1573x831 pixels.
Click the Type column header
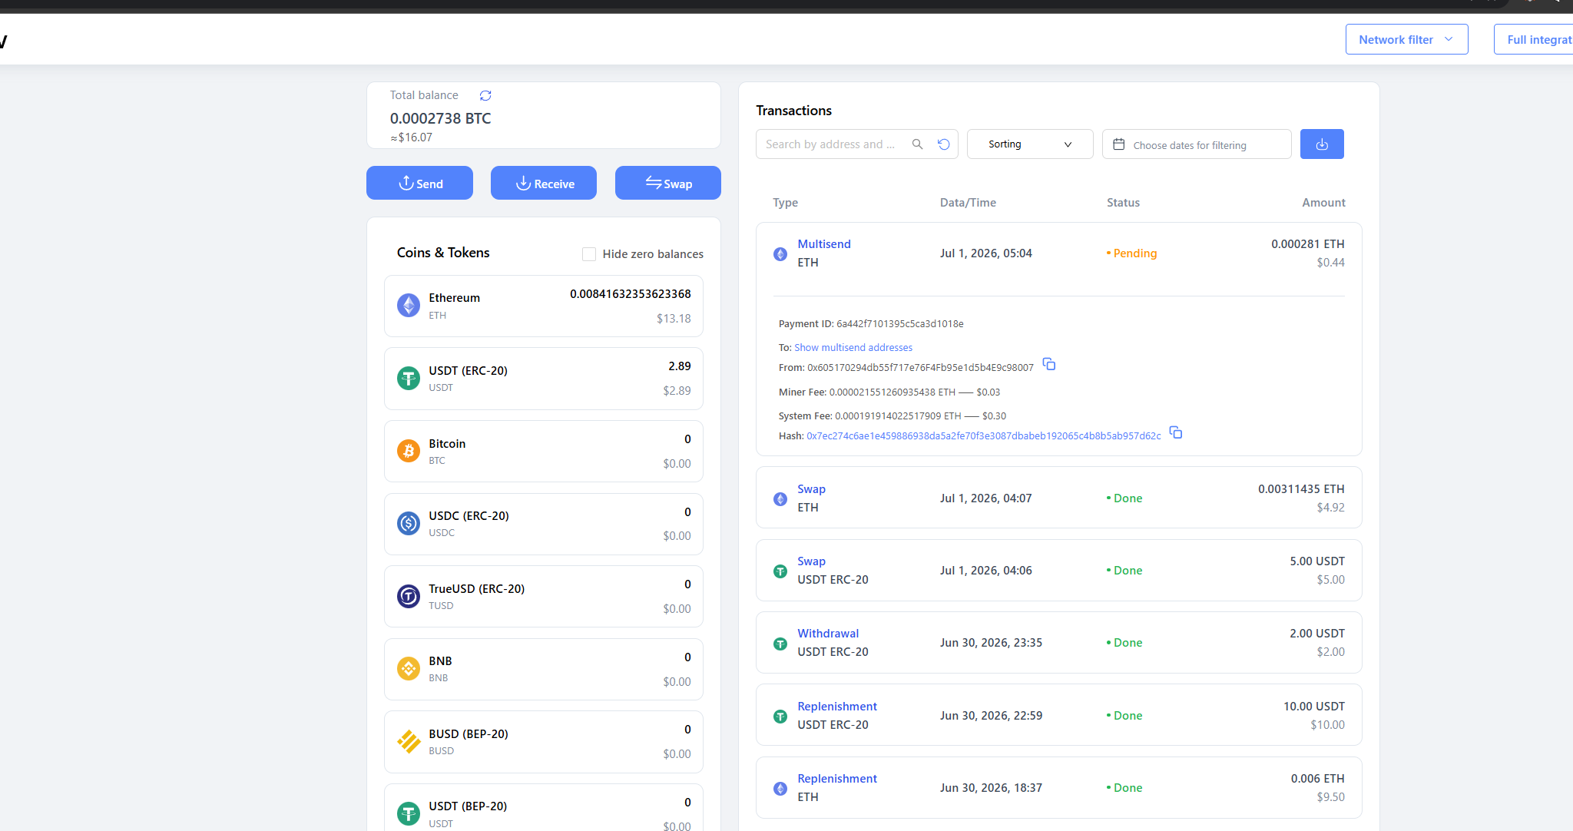click(x=785, y=202)
